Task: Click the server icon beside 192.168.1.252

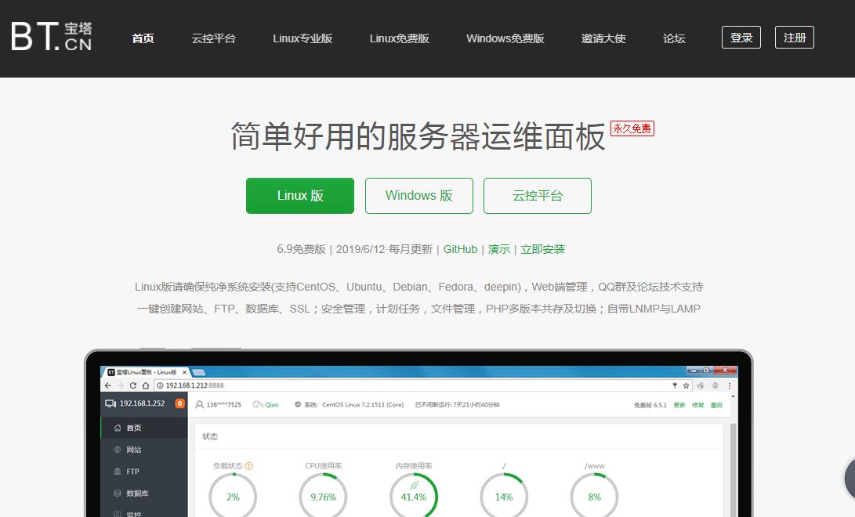Action: (x=110, y=403)
